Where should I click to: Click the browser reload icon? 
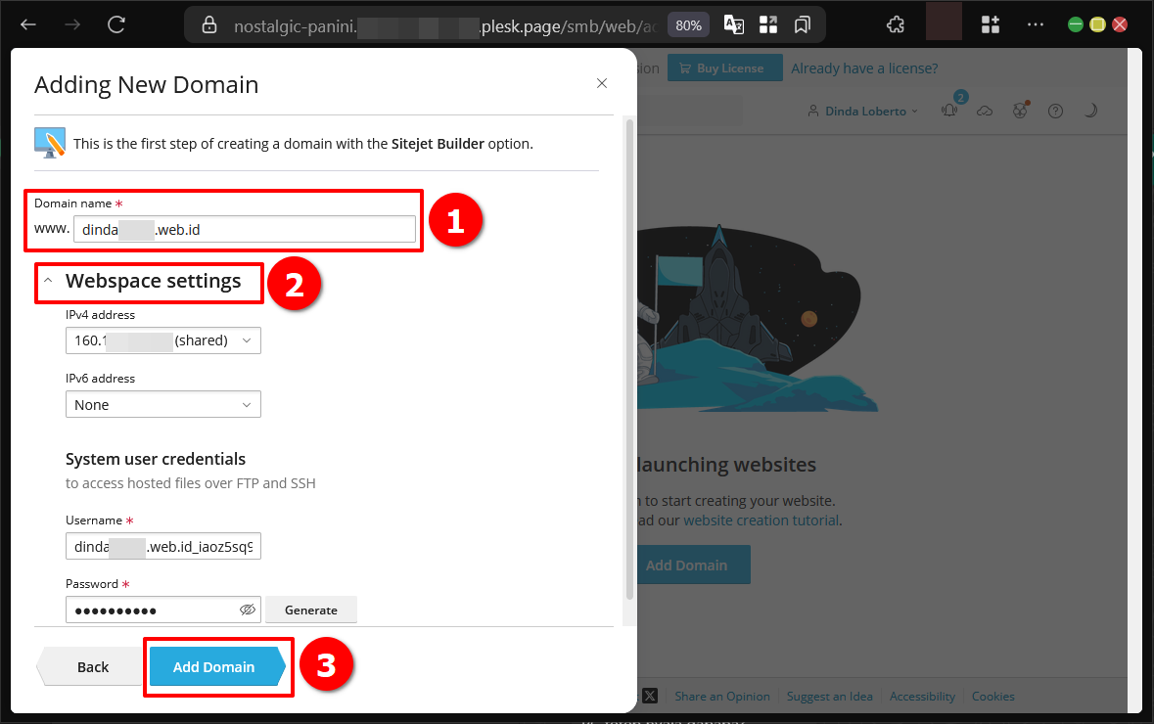coord(116,24)
